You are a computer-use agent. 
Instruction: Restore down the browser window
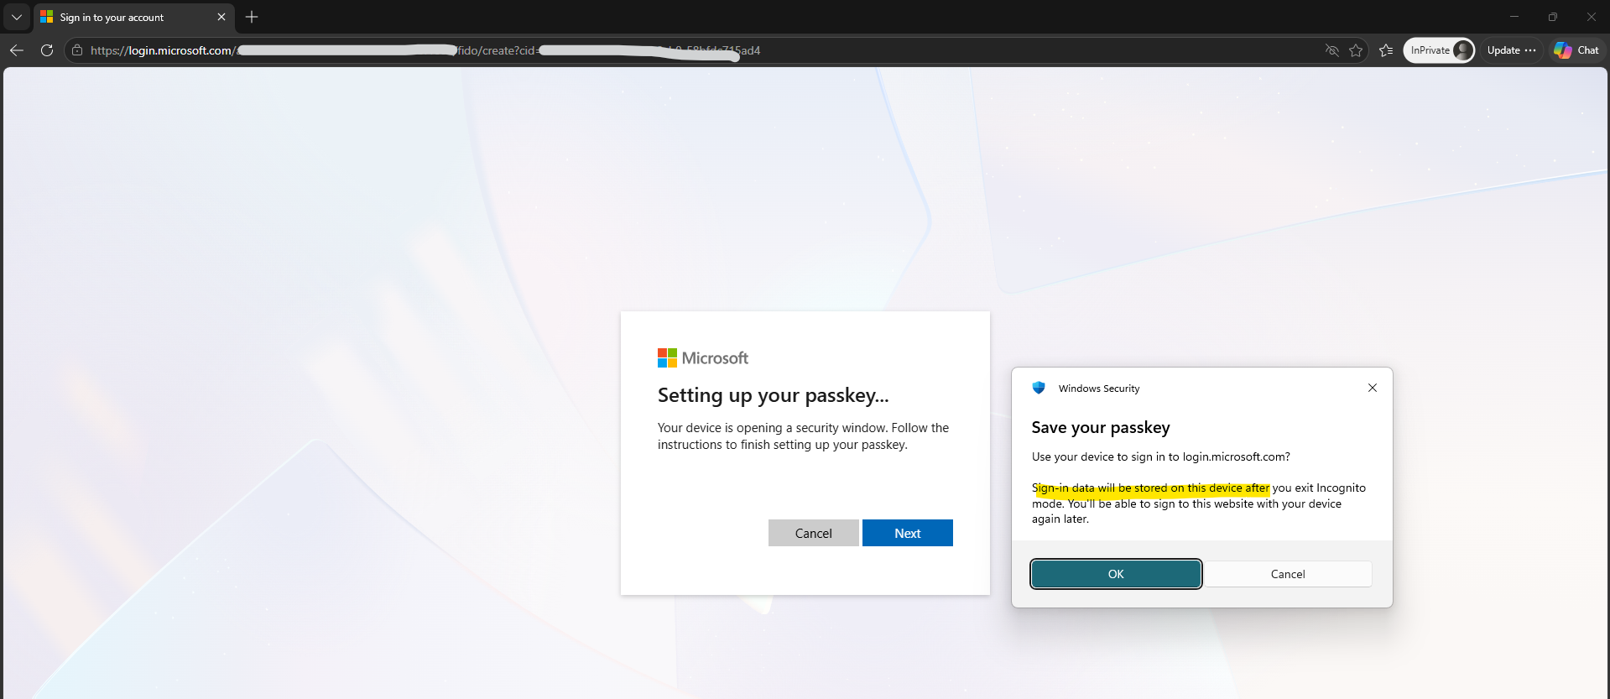1553,17
